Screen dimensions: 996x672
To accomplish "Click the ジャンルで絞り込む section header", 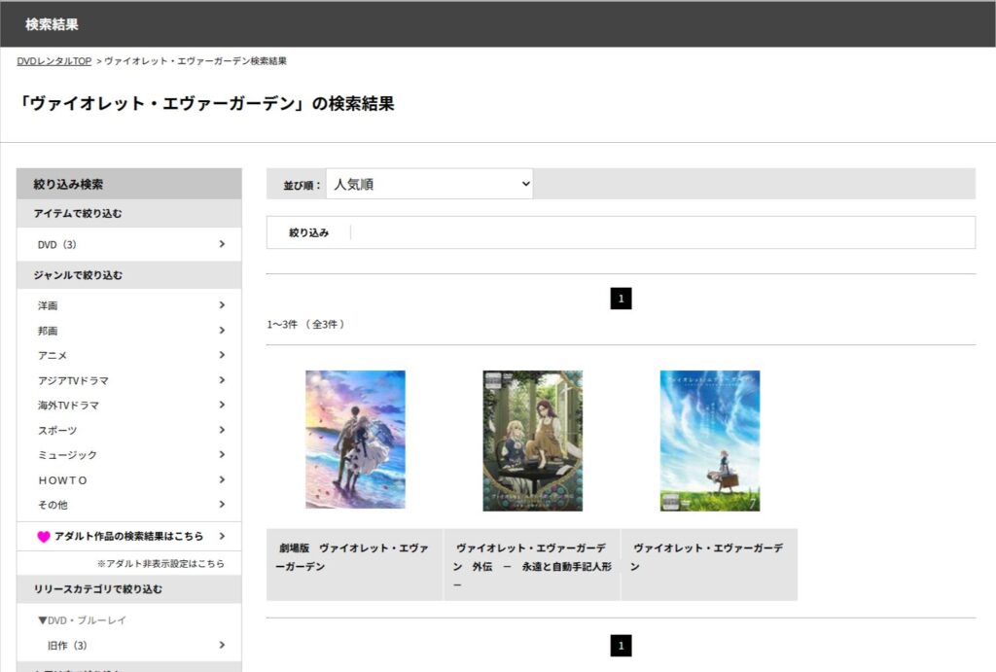I will [129, 275].
